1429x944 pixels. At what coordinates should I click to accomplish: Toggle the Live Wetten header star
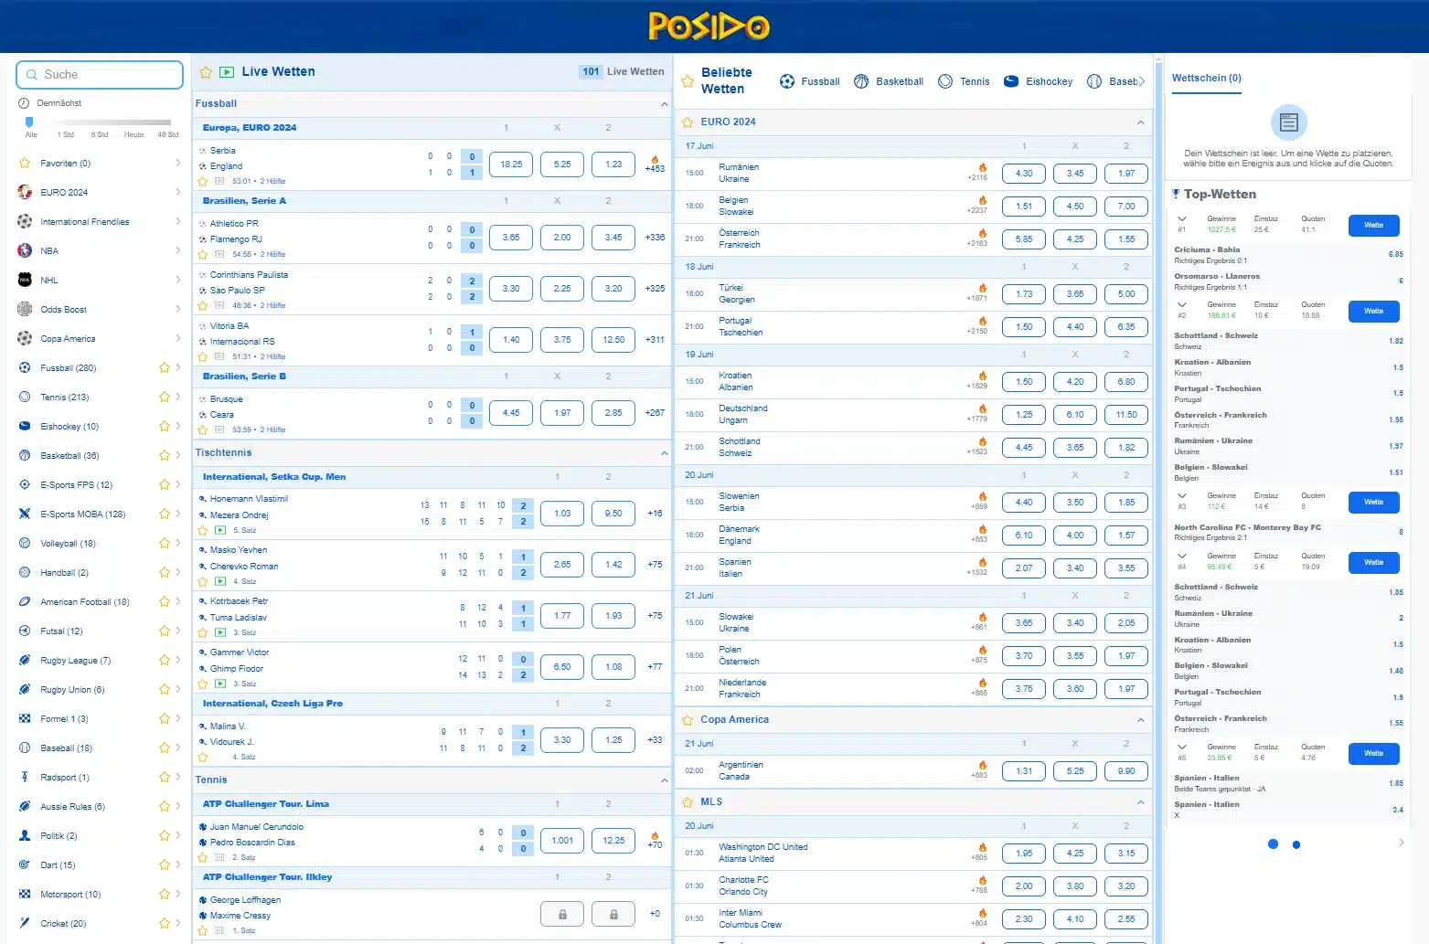coord(206,72)
